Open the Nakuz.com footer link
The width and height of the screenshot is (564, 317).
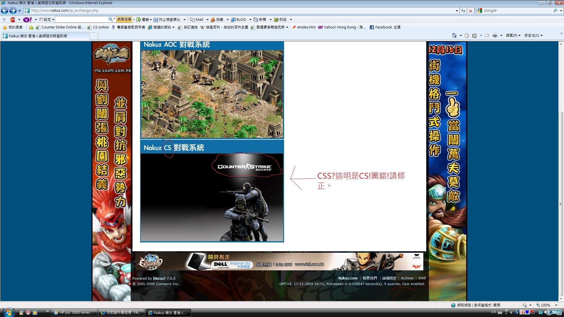(x=348, y=278)
